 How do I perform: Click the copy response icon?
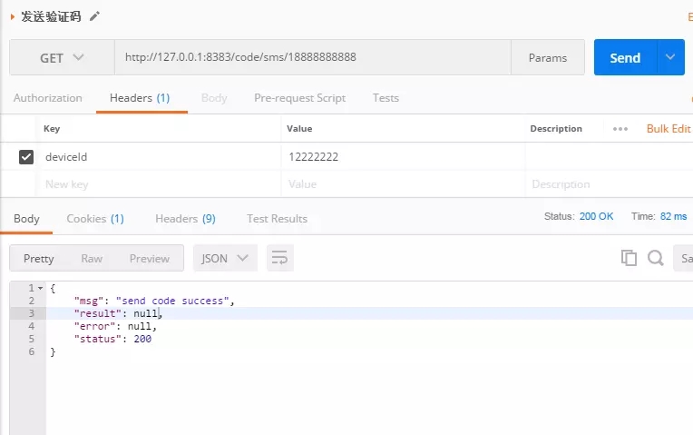point(629,258)
